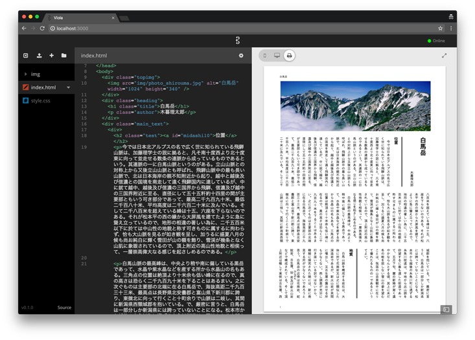
Task: Open the index.html file dropdown arrow
Action: click(69, 87)
